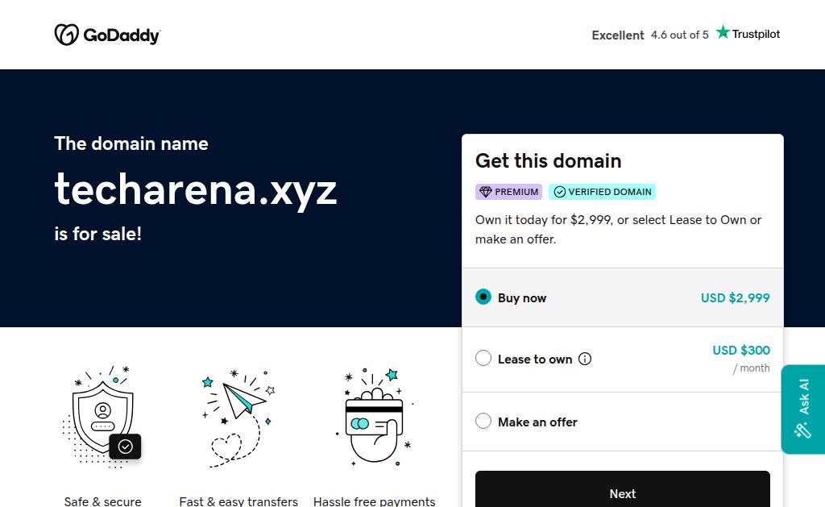Select the Buy now radio option
Viewport: 825px width, 507px height.
(483, 297)
